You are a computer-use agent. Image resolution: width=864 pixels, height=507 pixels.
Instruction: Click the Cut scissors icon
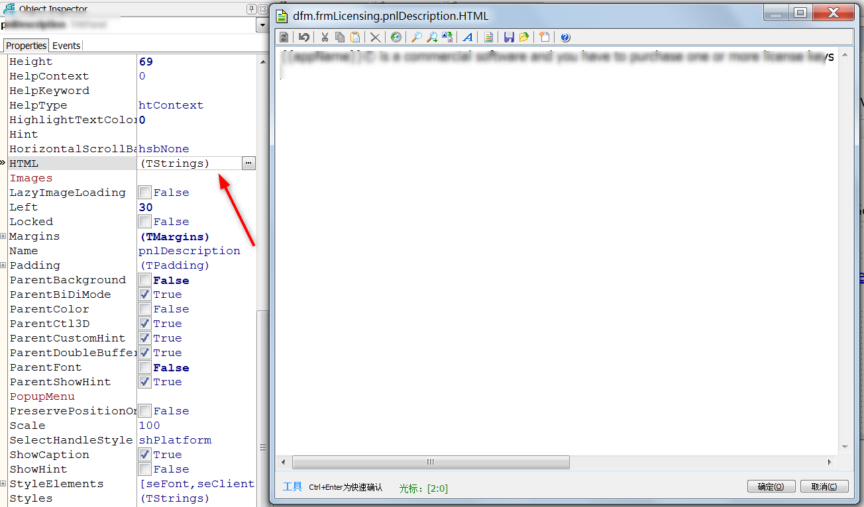pyautogui.click(x=325, y=38)
